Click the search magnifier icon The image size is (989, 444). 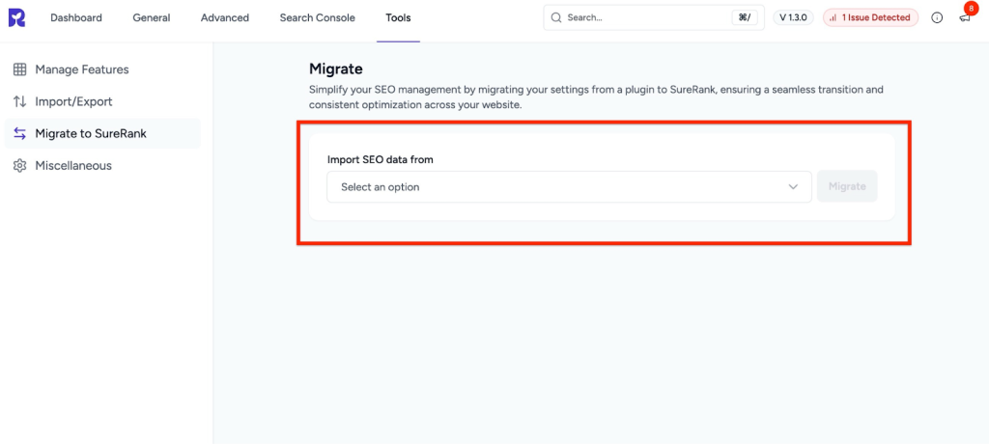click(556, 17)
